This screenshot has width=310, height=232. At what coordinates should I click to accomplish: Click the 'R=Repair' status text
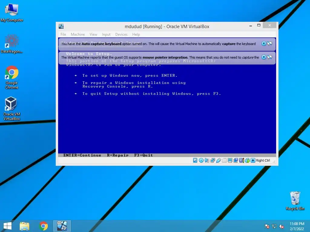point(118,155)
